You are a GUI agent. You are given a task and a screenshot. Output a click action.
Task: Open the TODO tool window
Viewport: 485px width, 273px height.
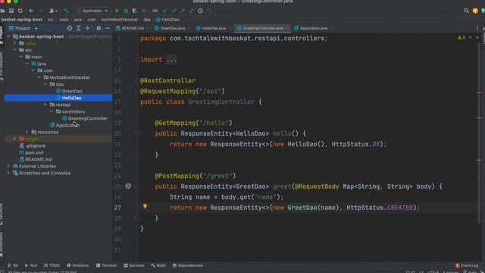(x=52, y=265)
